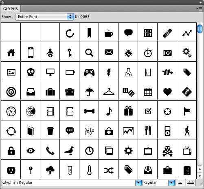Select the speech bubble with dots glyph
This screenshot has width=204, height=189.
click(70, 131)
